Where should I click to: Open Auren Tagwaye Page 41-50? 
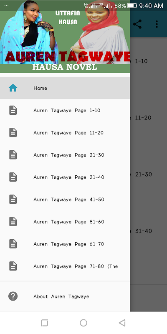(x=65, y=200)
